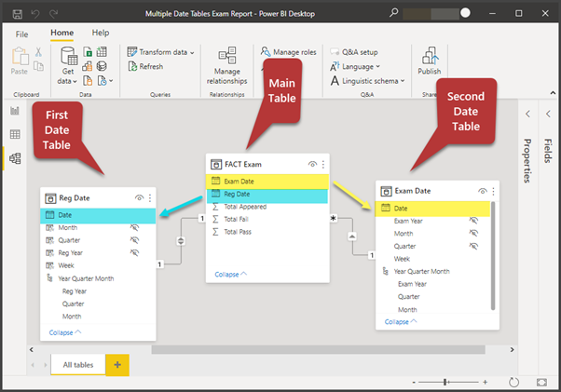Click the zoom slider handle

coord(445,383)
